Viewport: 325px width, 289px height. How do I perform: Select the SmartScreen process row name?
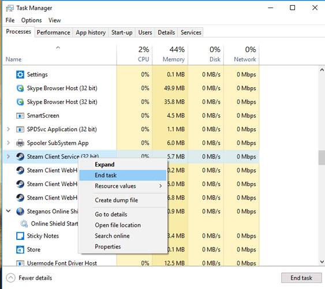pos(43,116)
